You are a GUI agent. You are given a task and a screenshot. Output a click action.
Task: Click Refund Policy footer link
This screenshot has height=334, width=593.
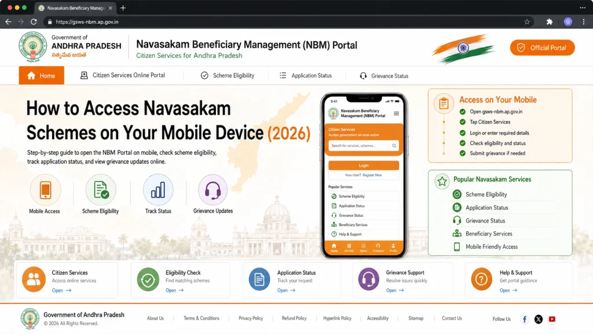(294, 318)
